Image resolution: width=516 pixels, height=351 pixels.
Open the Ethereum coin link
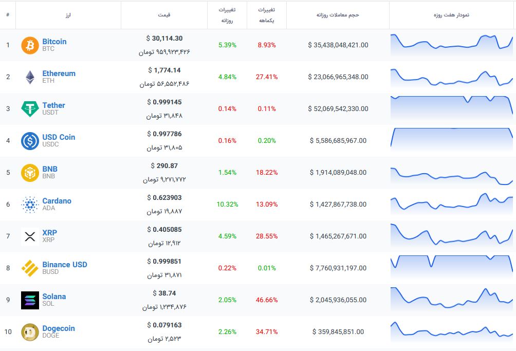pos(59,73)
